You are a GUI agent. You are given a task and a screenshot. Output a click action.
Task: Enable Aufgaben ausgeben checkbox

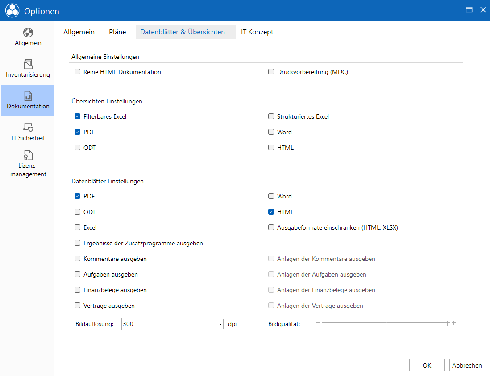78,274
